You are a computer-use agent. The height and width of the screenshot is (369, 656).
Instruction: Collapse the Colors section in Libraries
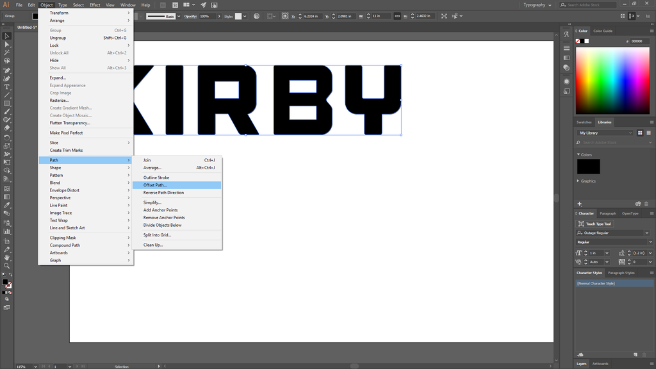(x=578, y=155)
